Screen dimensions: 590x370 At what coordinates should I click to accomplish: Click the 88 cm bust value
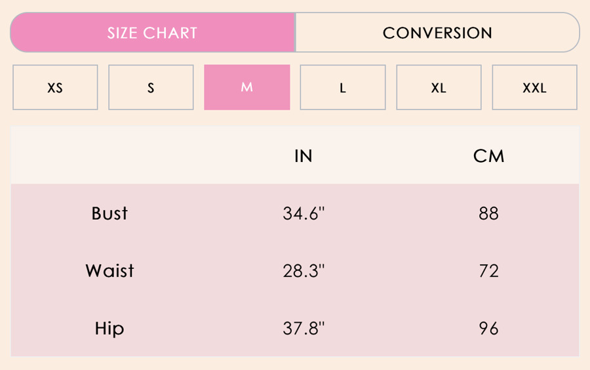489,213
